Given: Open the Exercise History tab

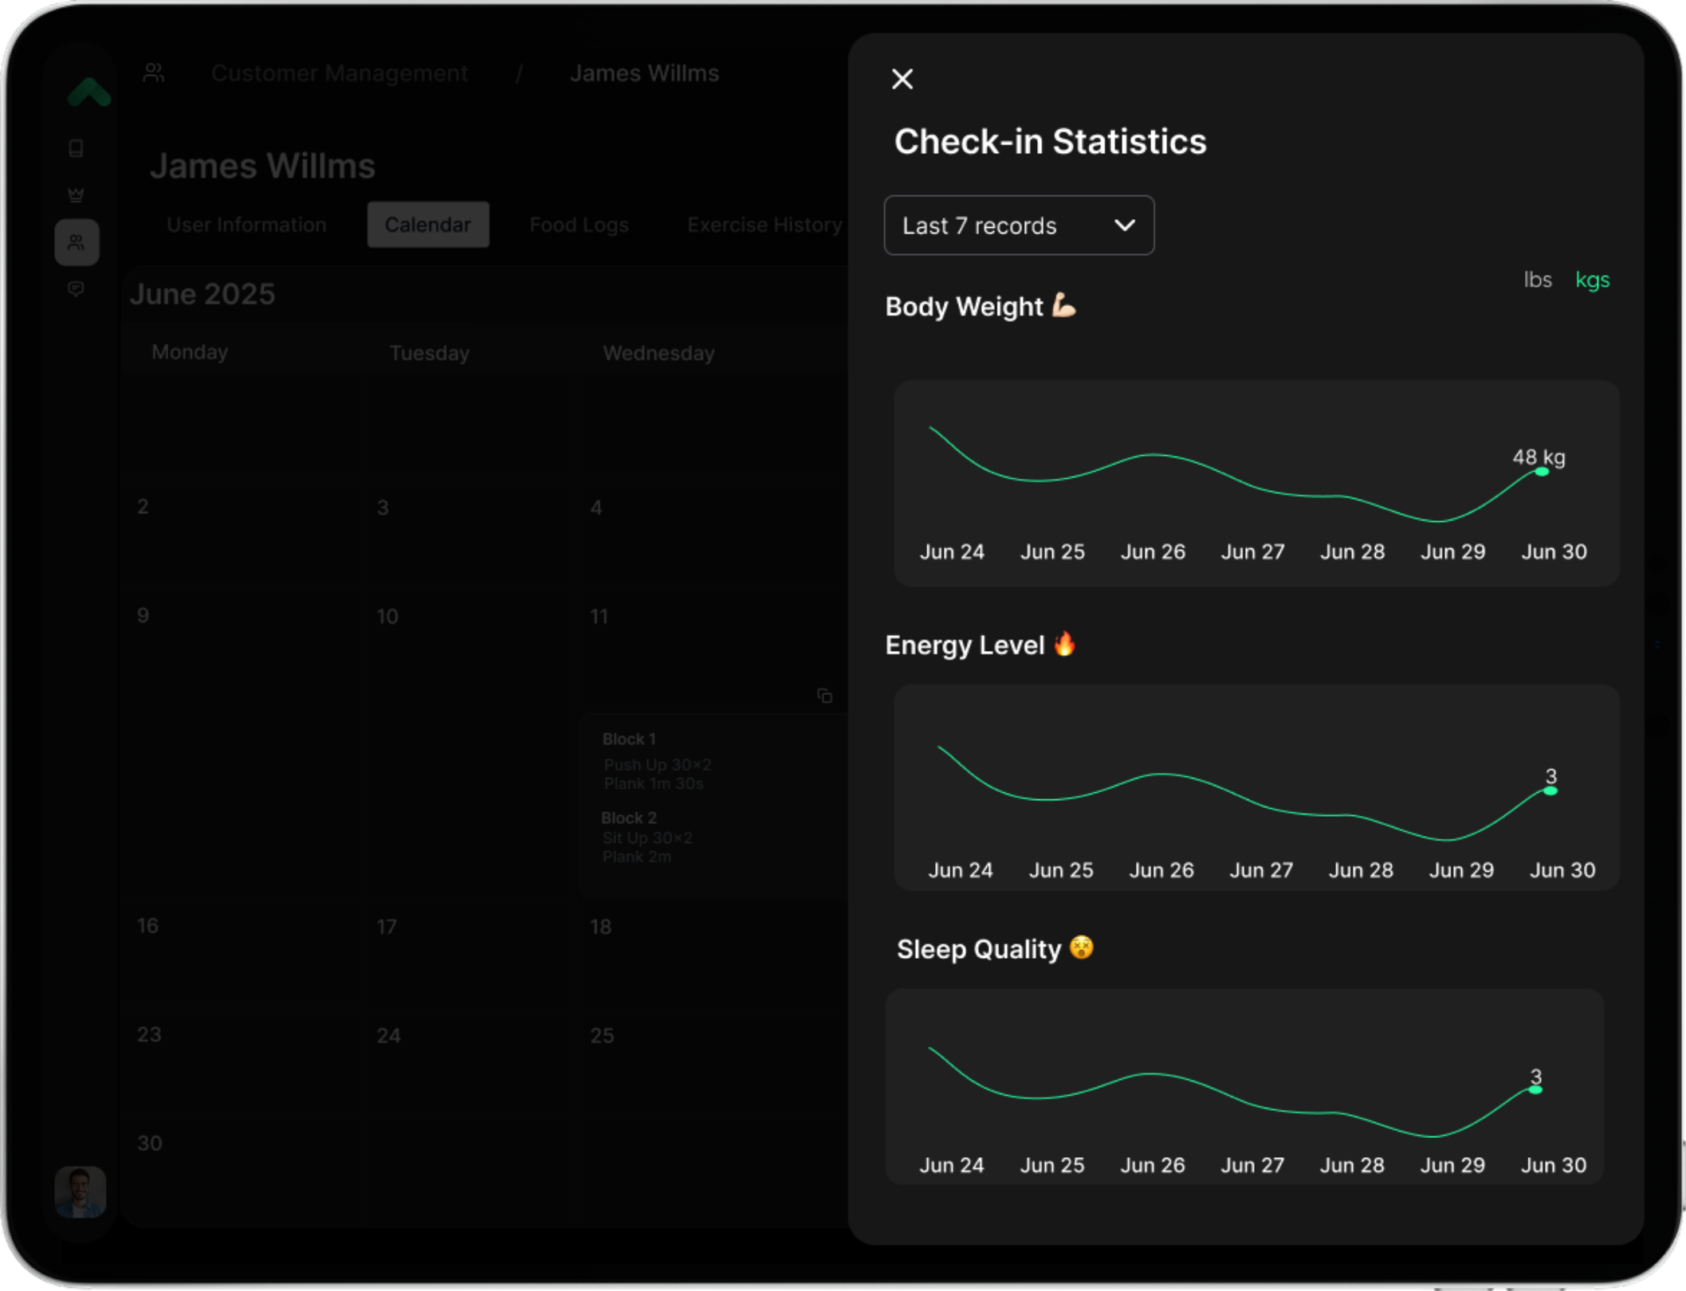Looking at the screenshot, I should pos(764,225).
